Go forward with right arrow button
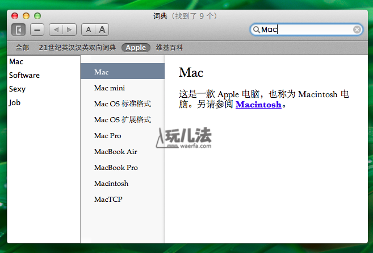 (69, 30)
